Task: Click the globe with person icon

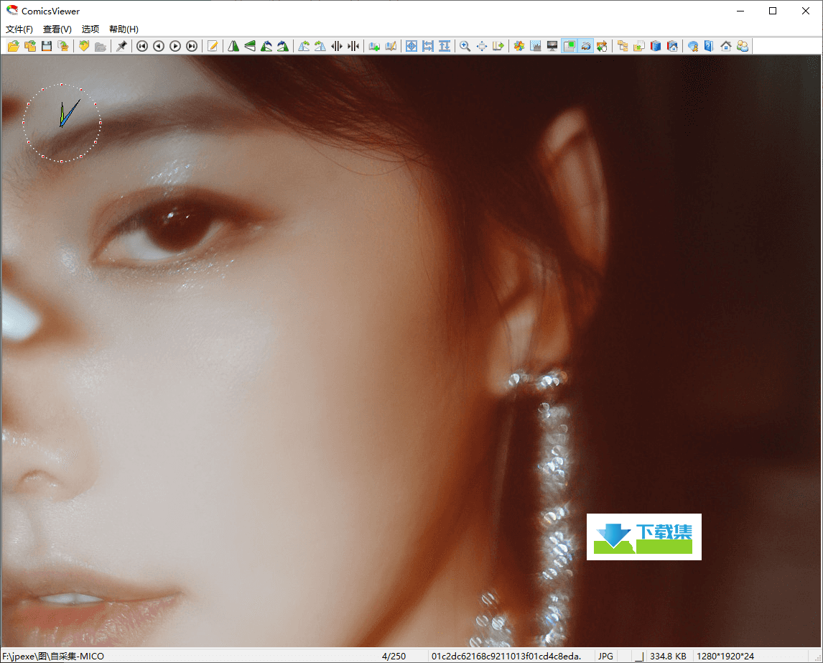Action: 693,46
